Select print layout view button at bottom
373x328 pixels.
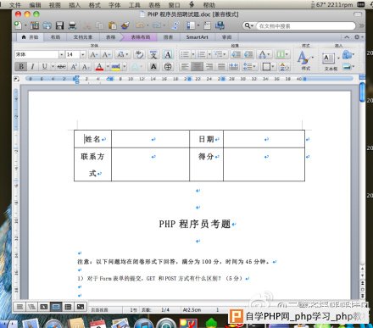click(x=56, y=307)
